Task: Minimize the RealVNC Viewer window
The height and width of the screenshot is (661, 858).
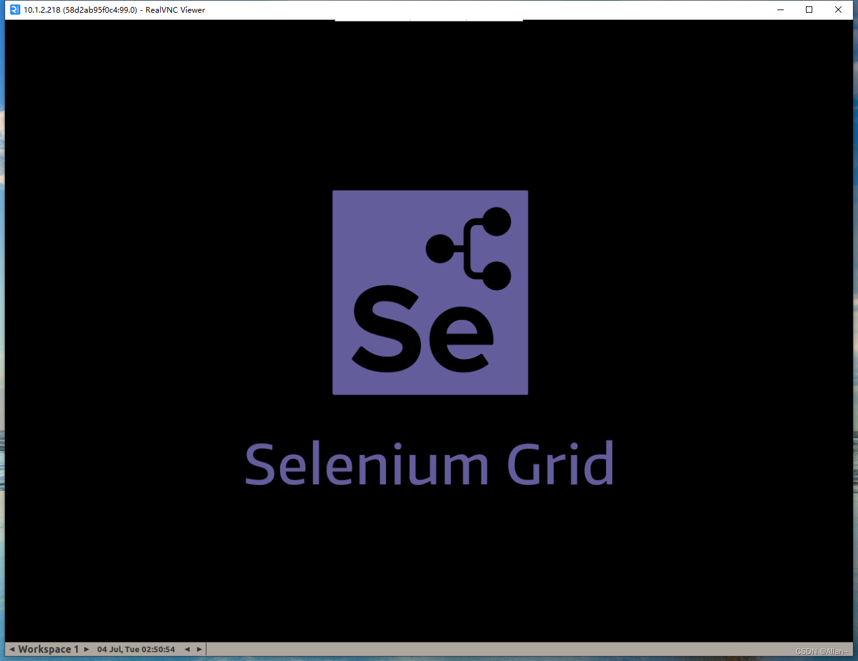Action: (781, 10)
